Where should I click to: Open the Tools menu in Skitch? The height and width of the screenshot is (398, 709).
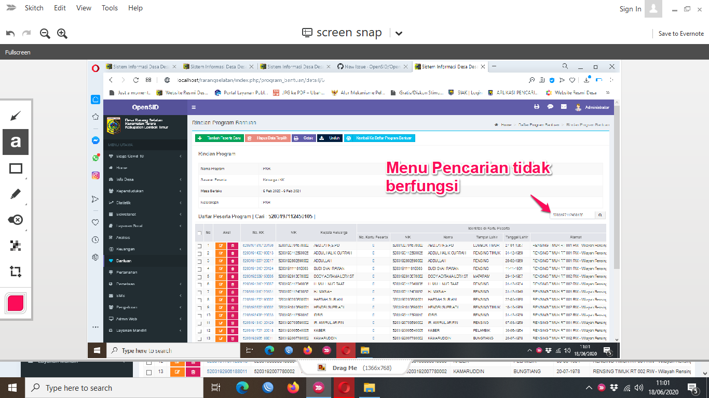coord(110,8)
